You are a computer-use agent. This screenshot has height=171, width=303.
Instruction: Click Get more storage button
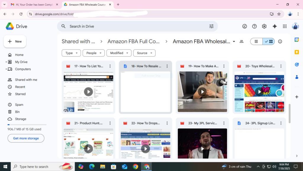coord(26,138)
